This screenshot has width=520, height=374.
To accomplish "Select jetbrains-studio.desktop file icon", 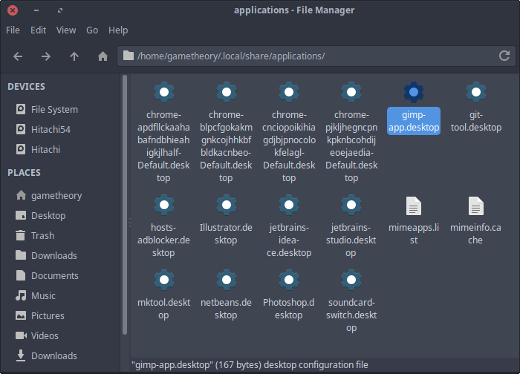I will tap(351, 205).
